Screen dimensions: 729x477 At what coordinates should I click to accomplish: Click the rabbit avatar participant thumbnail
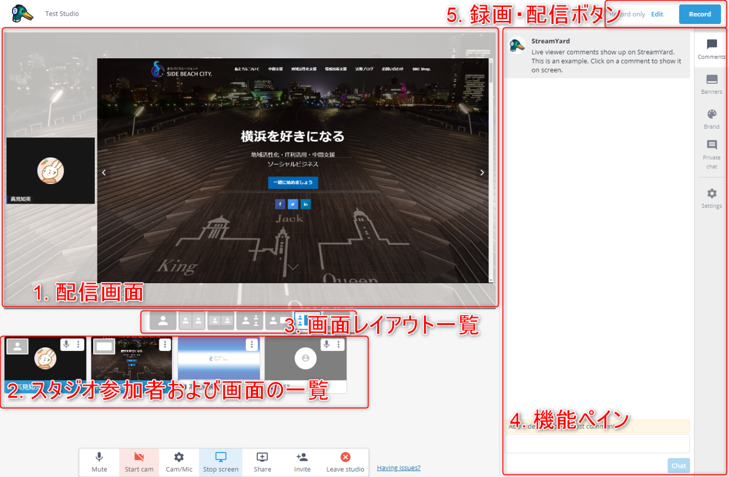[46, 365]
